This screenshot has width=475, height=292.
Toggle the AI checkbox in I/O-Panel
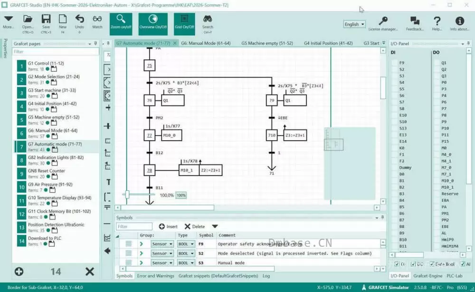tap(463, 264)
